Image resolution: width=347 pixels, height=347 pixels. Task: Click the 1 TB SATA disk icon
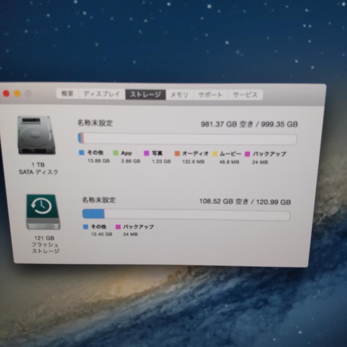tap(36, 135)
